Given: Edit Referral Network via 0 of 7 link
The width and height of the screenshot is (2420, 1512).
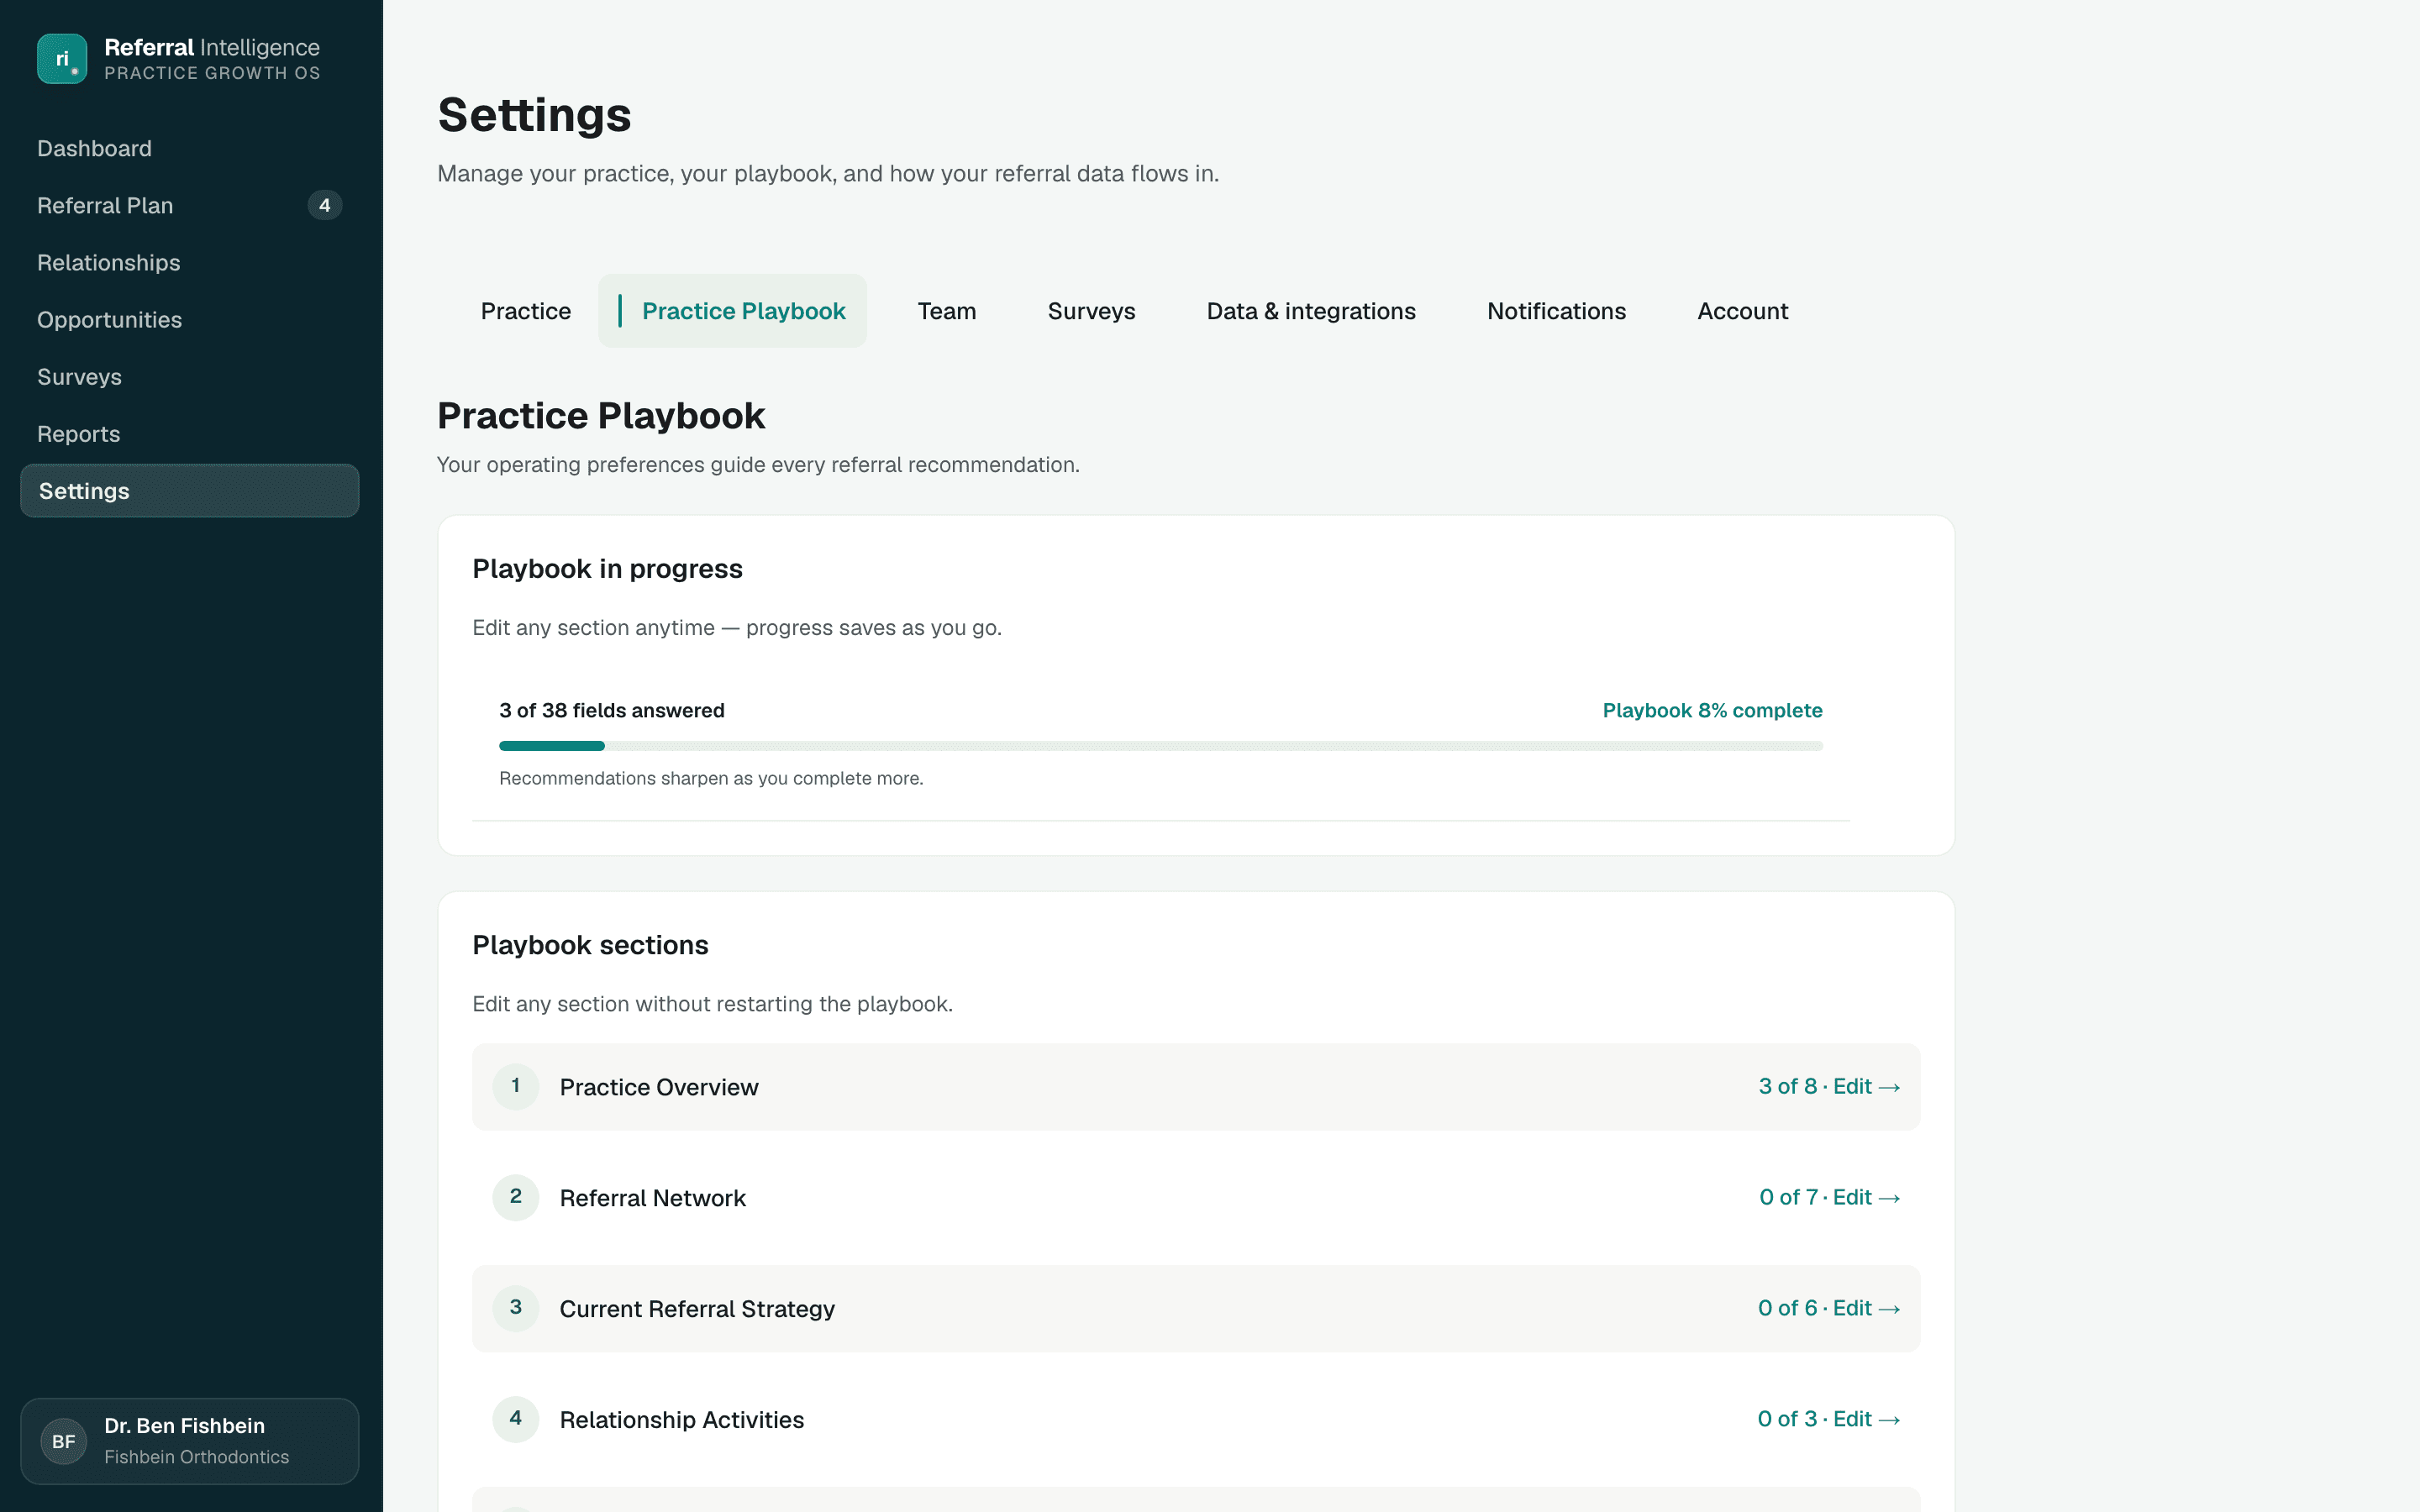Looking at the screenshot, I should coord(1829,1198).
